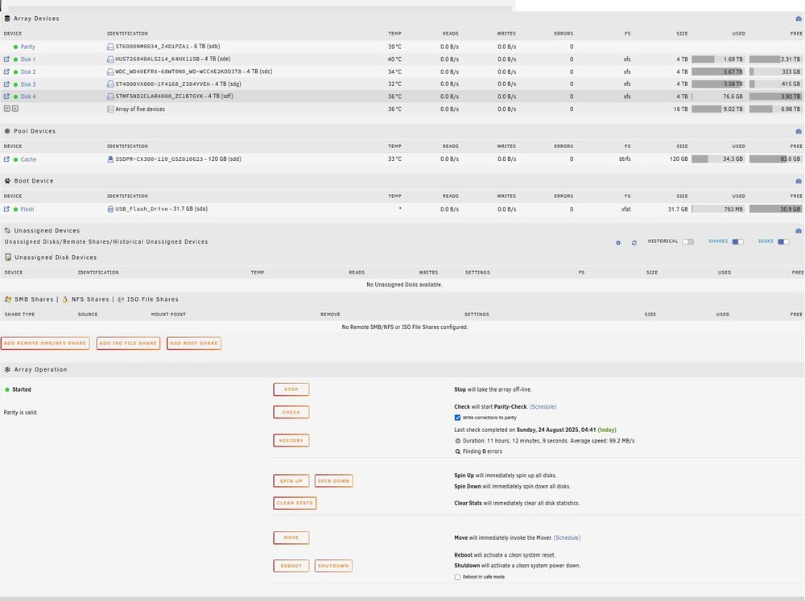Open Pool Devices dashboard gauge icon
This screenshot has height=601, width=805.
(799, 131)
